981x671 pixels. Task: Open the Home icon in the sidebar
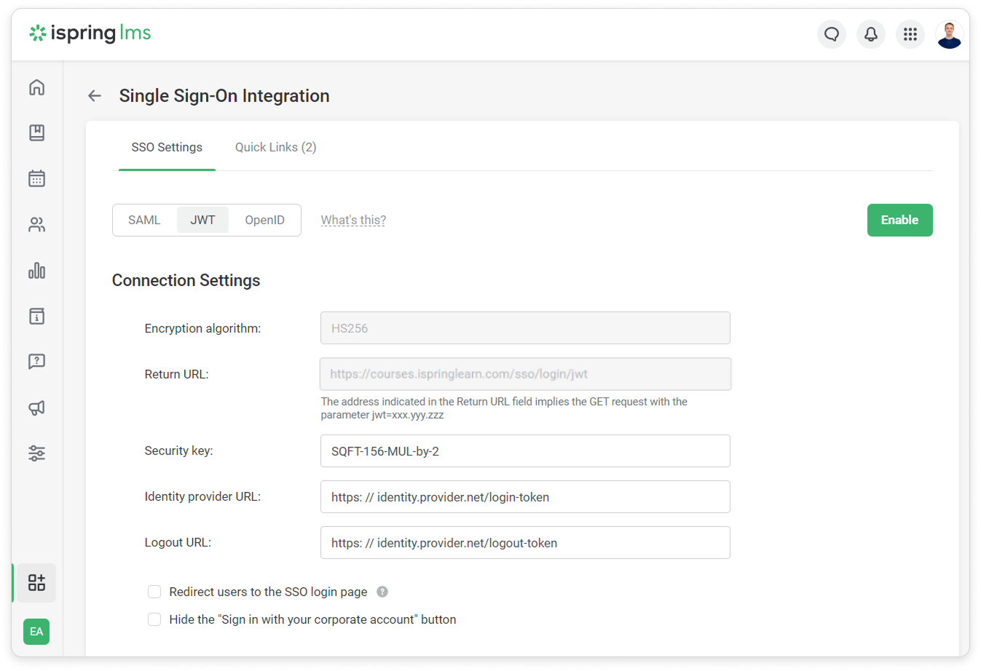[x=36, y=87]
